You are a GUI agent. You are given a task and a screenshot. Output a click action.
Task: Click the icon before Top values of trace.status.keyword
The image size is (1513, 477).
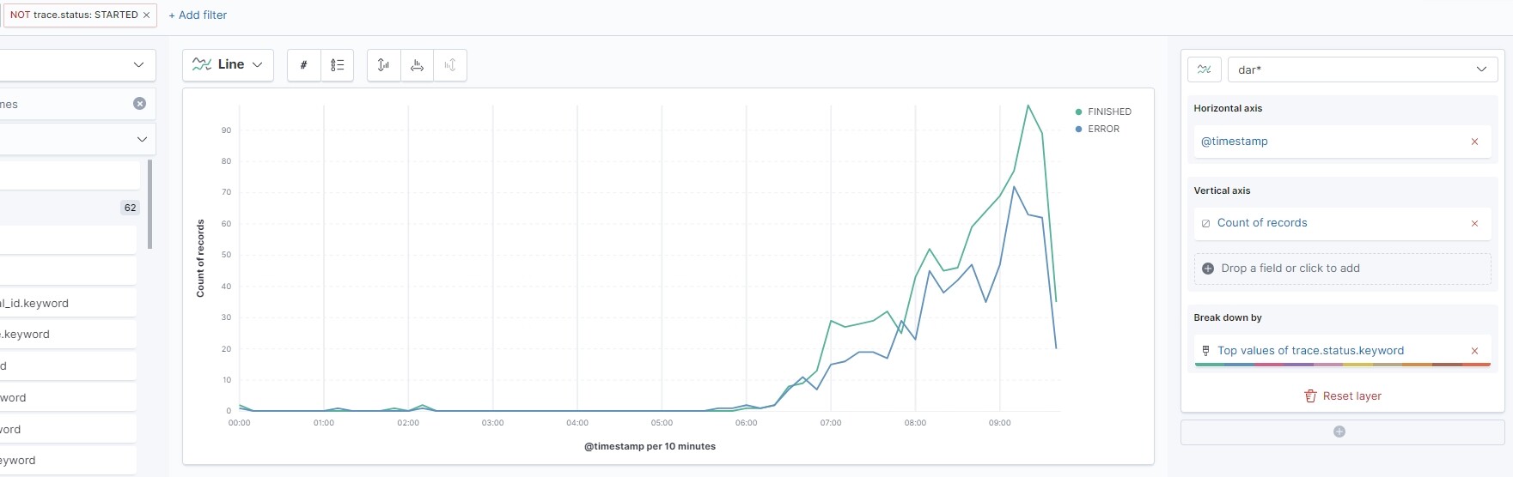click(x=1206, y=351)
